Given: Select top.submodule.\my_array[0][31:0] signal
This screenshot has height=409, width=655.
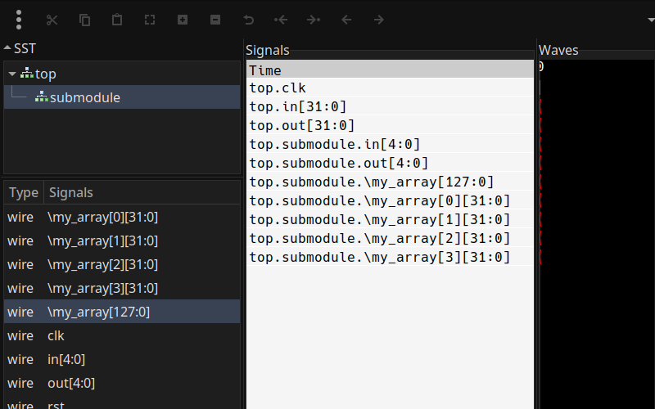Looking at the screenshot, I should (x=391, y=200).
